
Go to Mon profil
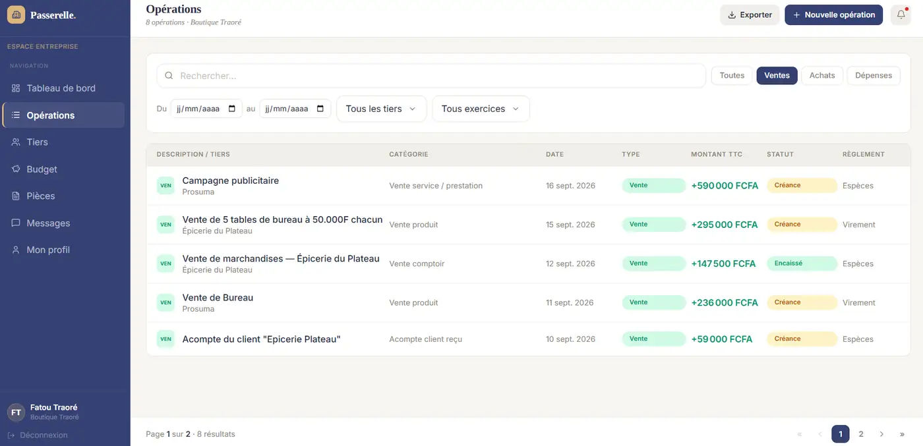coord(63,250)
